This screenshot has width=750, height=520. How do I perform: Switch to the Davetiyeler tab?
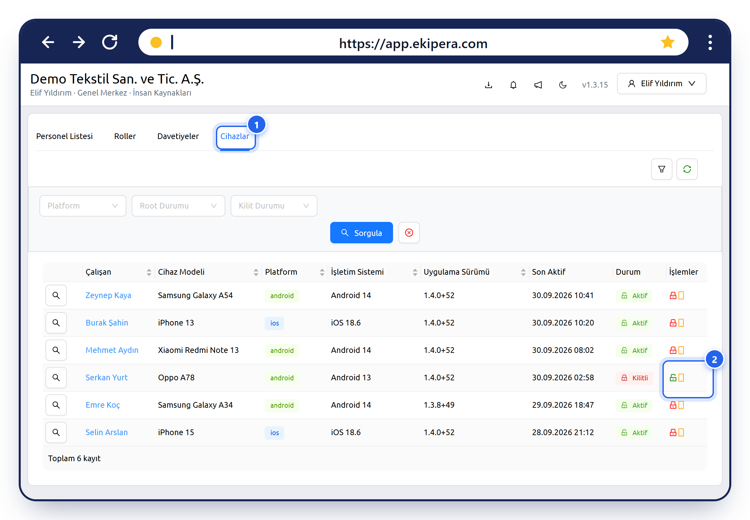178,136
